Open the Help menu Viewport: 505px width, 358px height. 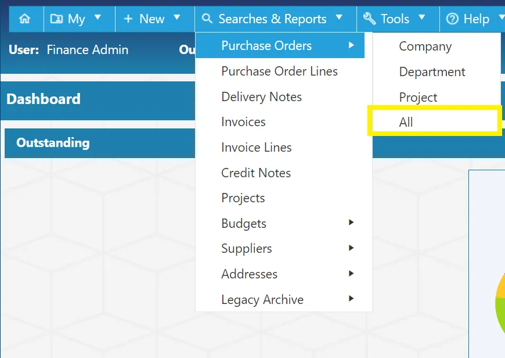pos(472,19)
